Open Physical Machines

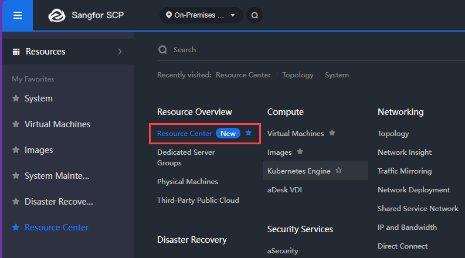click(x=188, y=182)
